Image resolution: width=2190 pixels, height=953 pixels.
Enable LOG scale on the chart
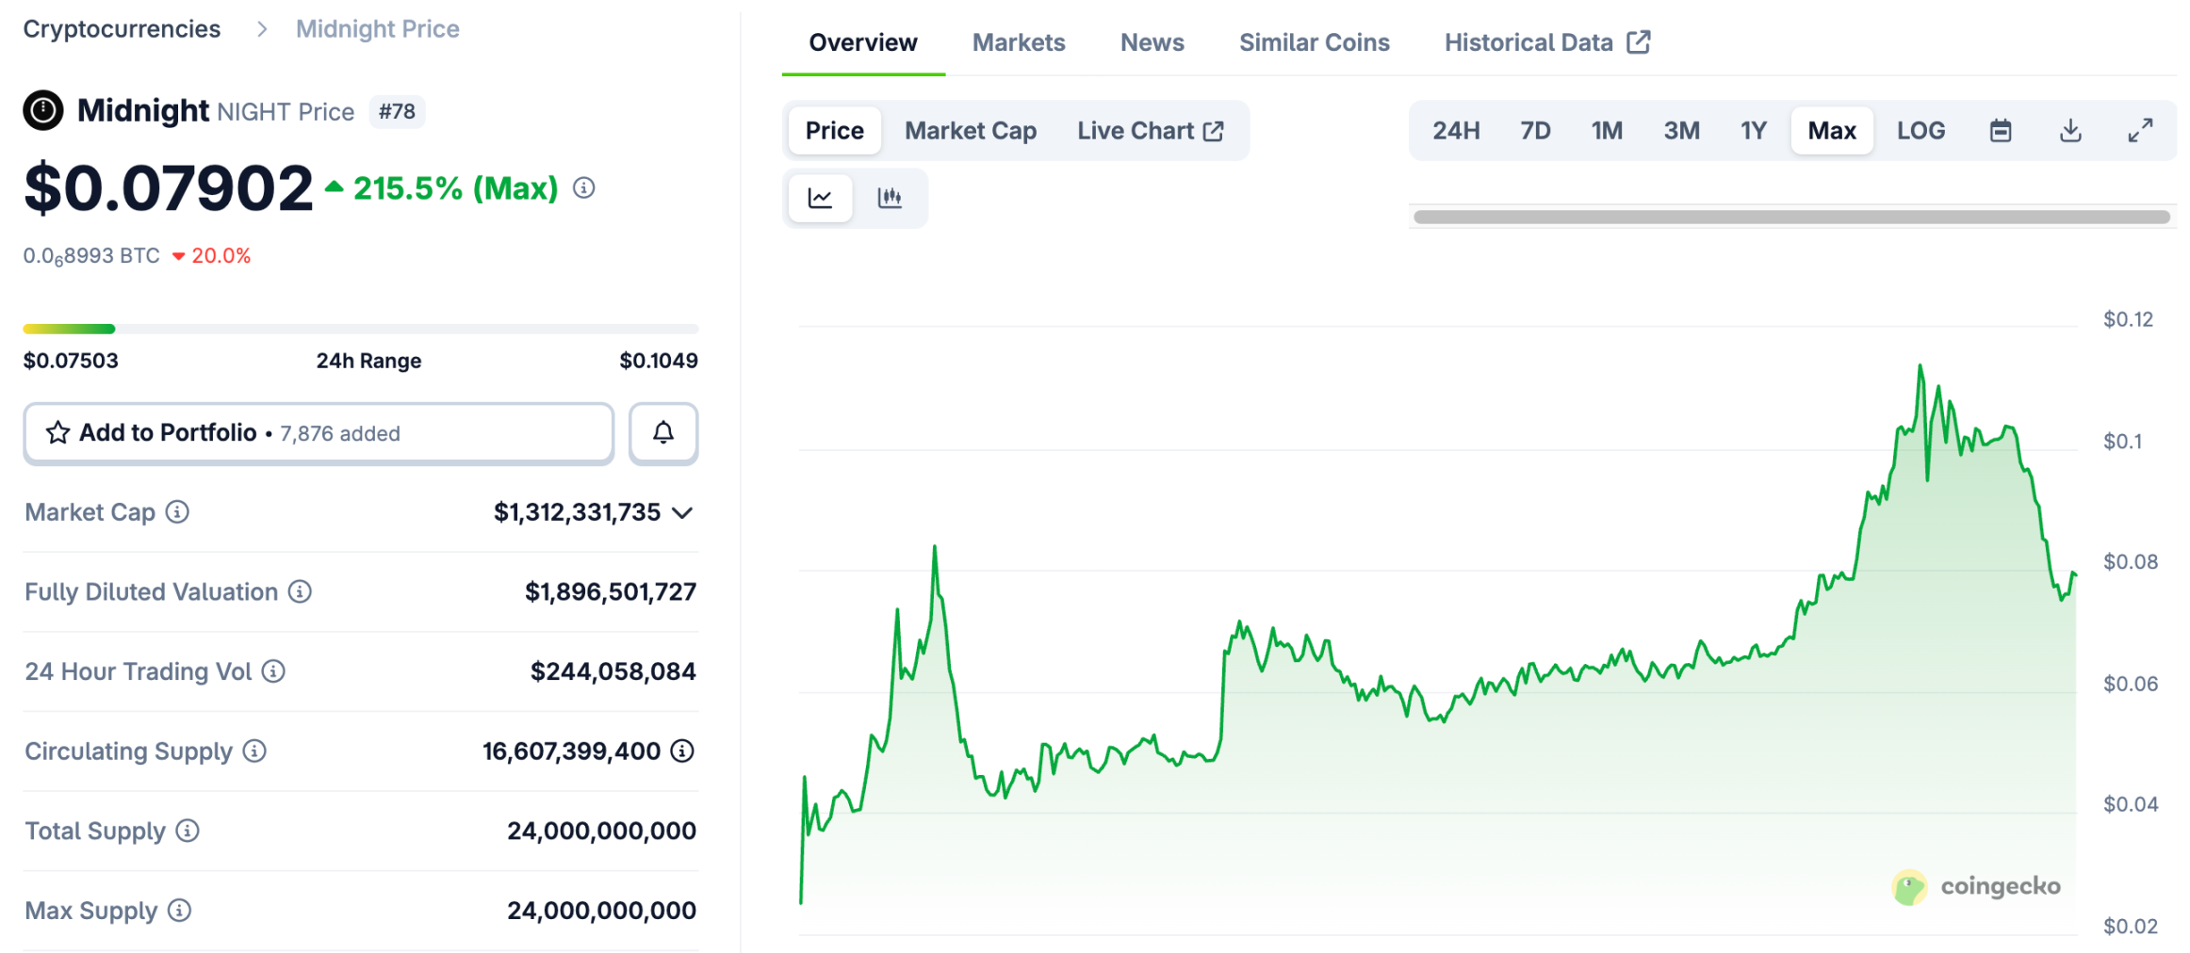tap(1920, 130)
